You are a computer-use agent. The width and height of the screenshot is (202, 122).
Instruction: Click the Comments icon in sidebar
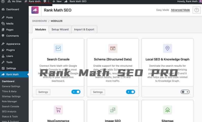[x=3, y=36]
